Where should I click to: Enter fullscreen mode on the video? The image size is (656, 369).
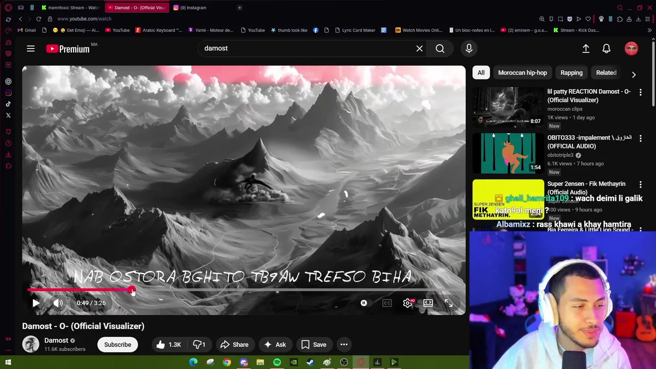pos(448,303)
